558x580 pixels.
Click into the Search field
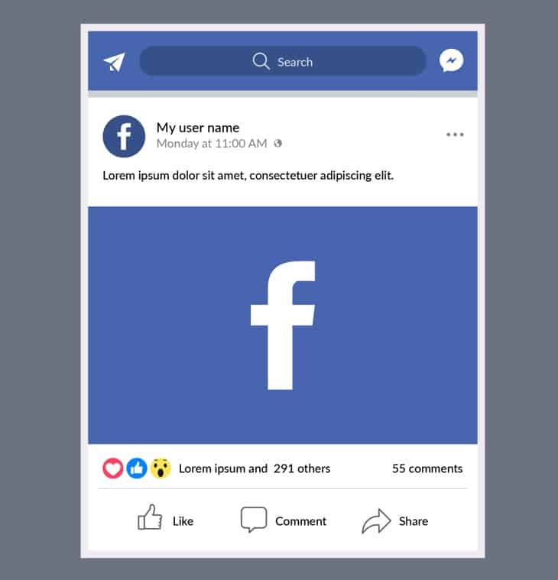(283, 61)
